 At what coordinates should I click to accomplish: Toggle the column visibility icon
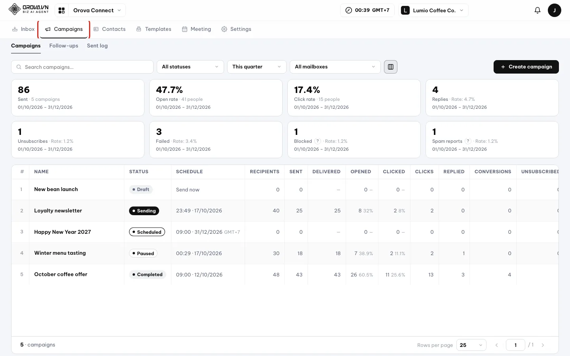point(391,67)
